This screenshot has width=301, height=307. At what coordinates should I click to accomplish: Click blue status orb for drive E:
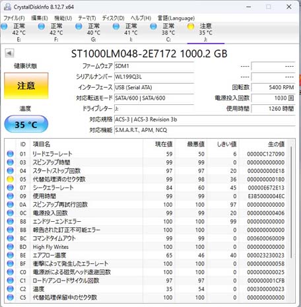[x=4, y=26]
